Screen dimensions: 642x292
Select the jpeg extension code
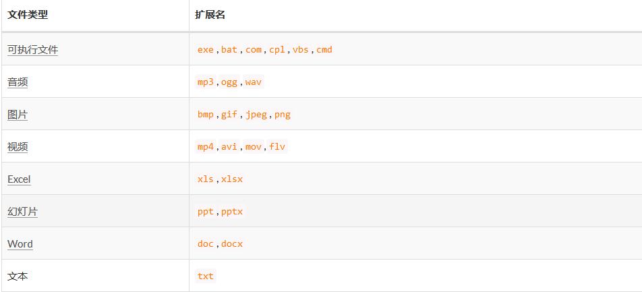tap(256, 115)
